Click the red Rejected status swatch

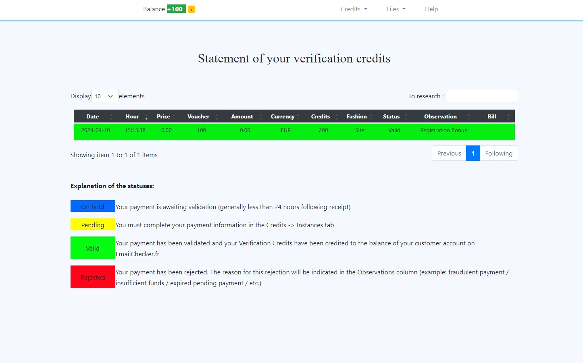pyautogui.click(x=93, y=277)
